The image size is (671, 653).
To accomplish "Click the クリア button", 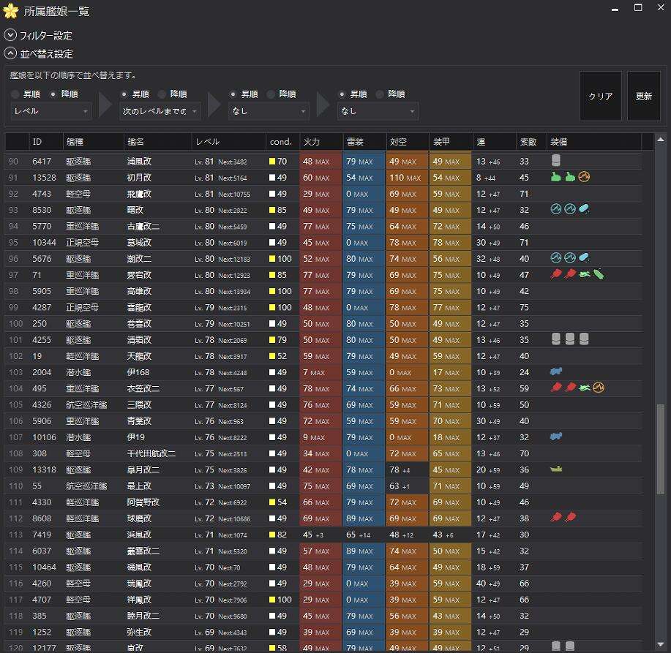I will (x=601, y=97).
